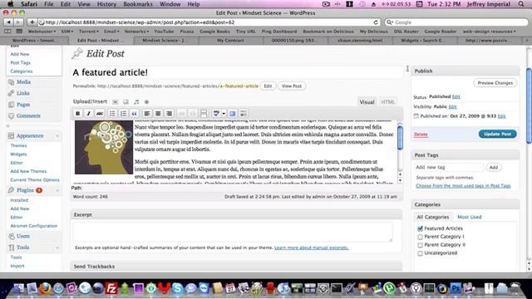The height and width of the screenshot is (299, 532).
Task: Toggle fullscreen editing mode
Action: click(x=233, y=114)
